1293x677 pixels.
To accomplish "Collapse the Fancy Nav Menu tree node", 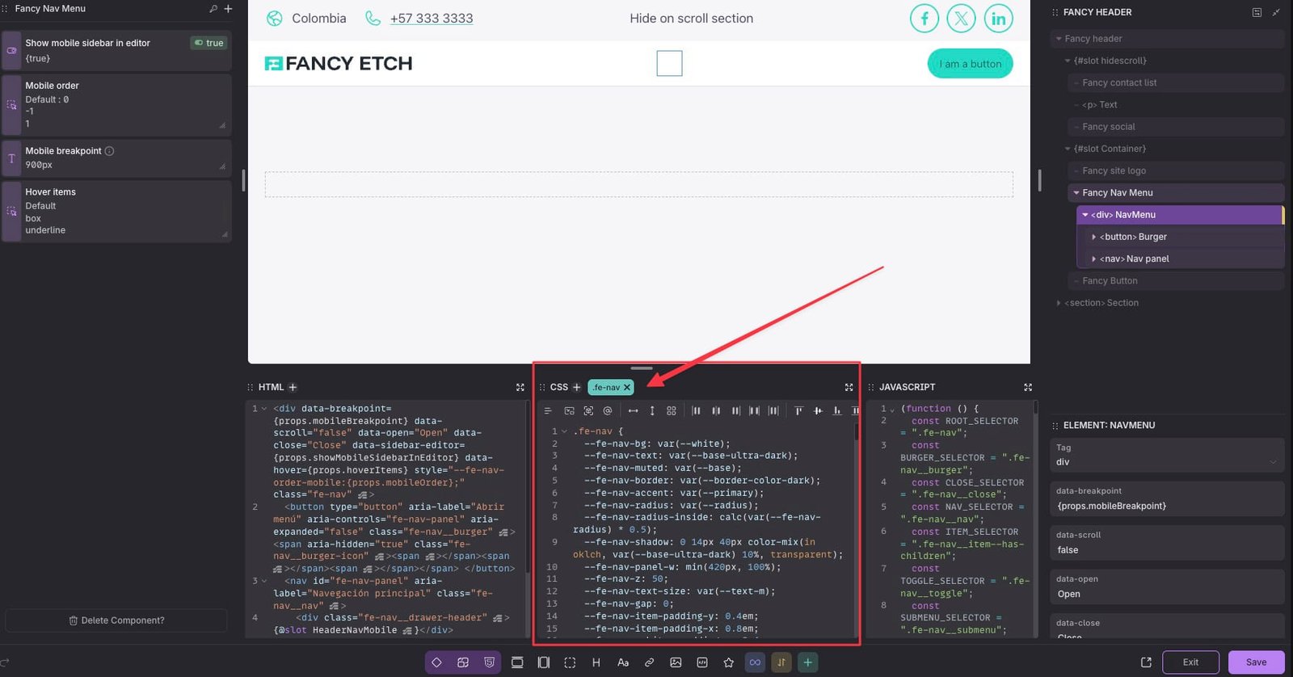I will pos(1076,193).
